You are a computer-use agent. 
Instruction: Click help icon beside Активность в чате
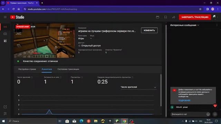click(x=61, y=77)
